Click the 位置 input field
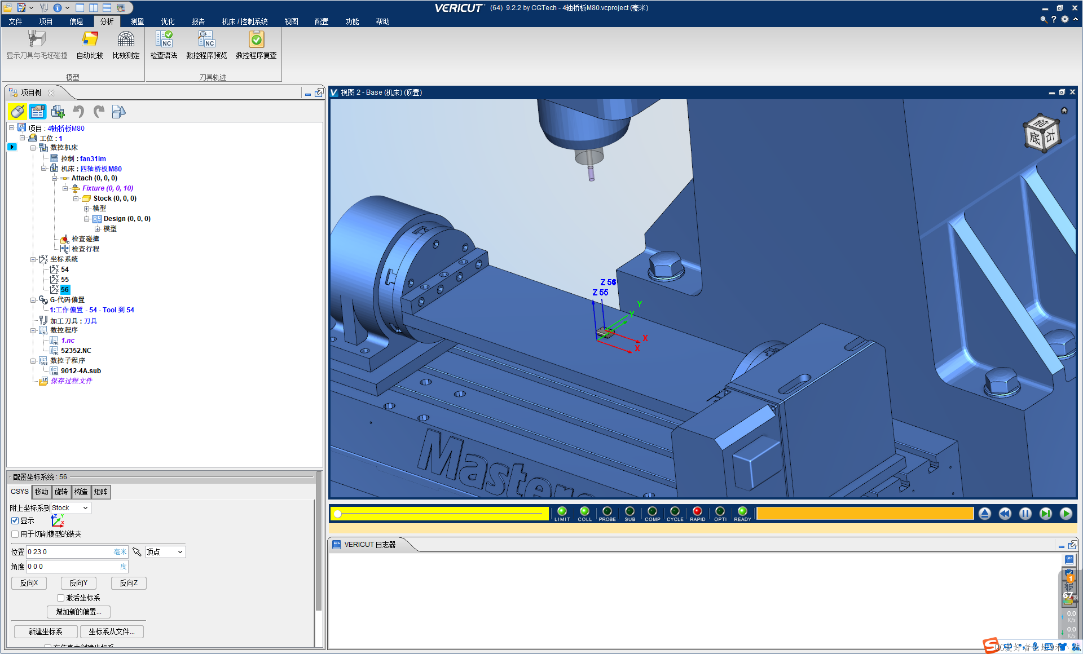The width and height of the screenshot is (1083, 654). [77, 552]
